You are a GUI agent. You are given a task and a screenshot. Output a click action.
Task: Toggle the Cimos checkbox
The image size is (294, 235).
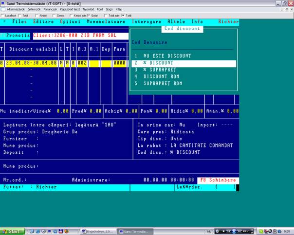[x=54, y=16]
